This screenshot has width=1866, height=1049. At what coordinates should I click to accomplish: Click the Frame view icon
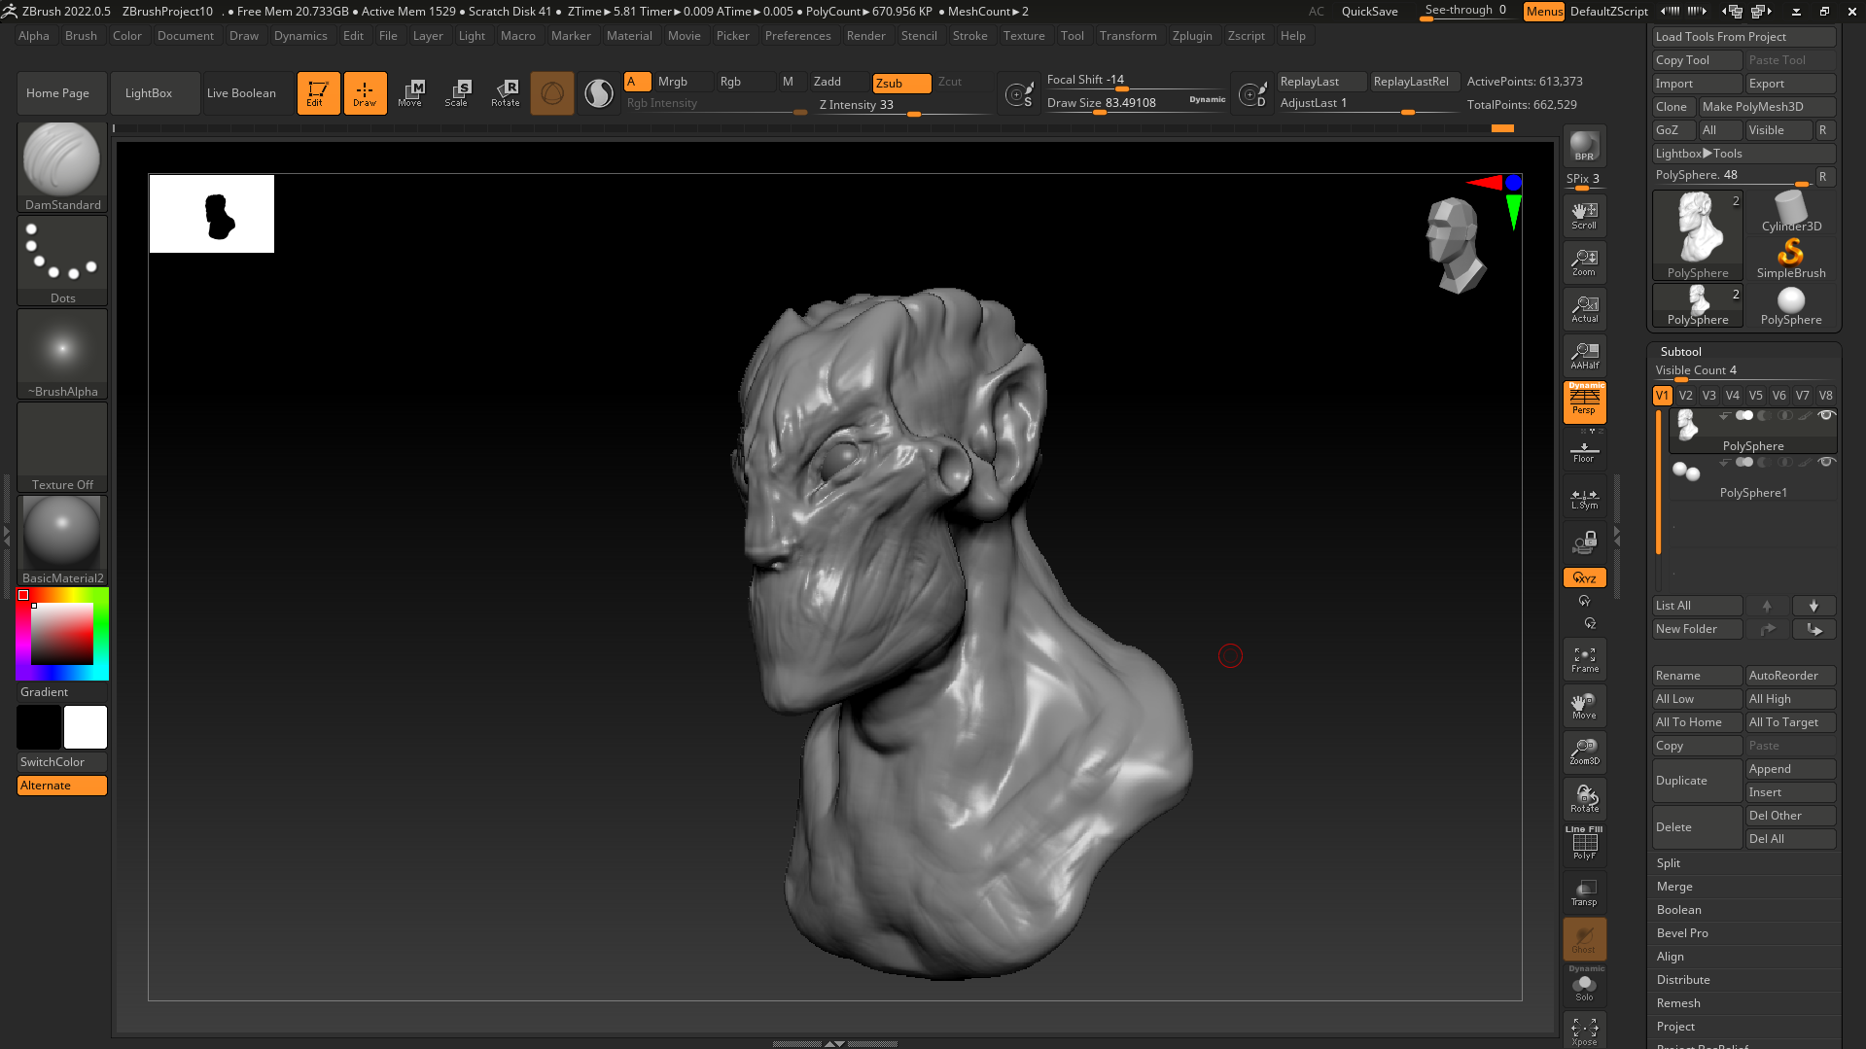click(1584, 659)
